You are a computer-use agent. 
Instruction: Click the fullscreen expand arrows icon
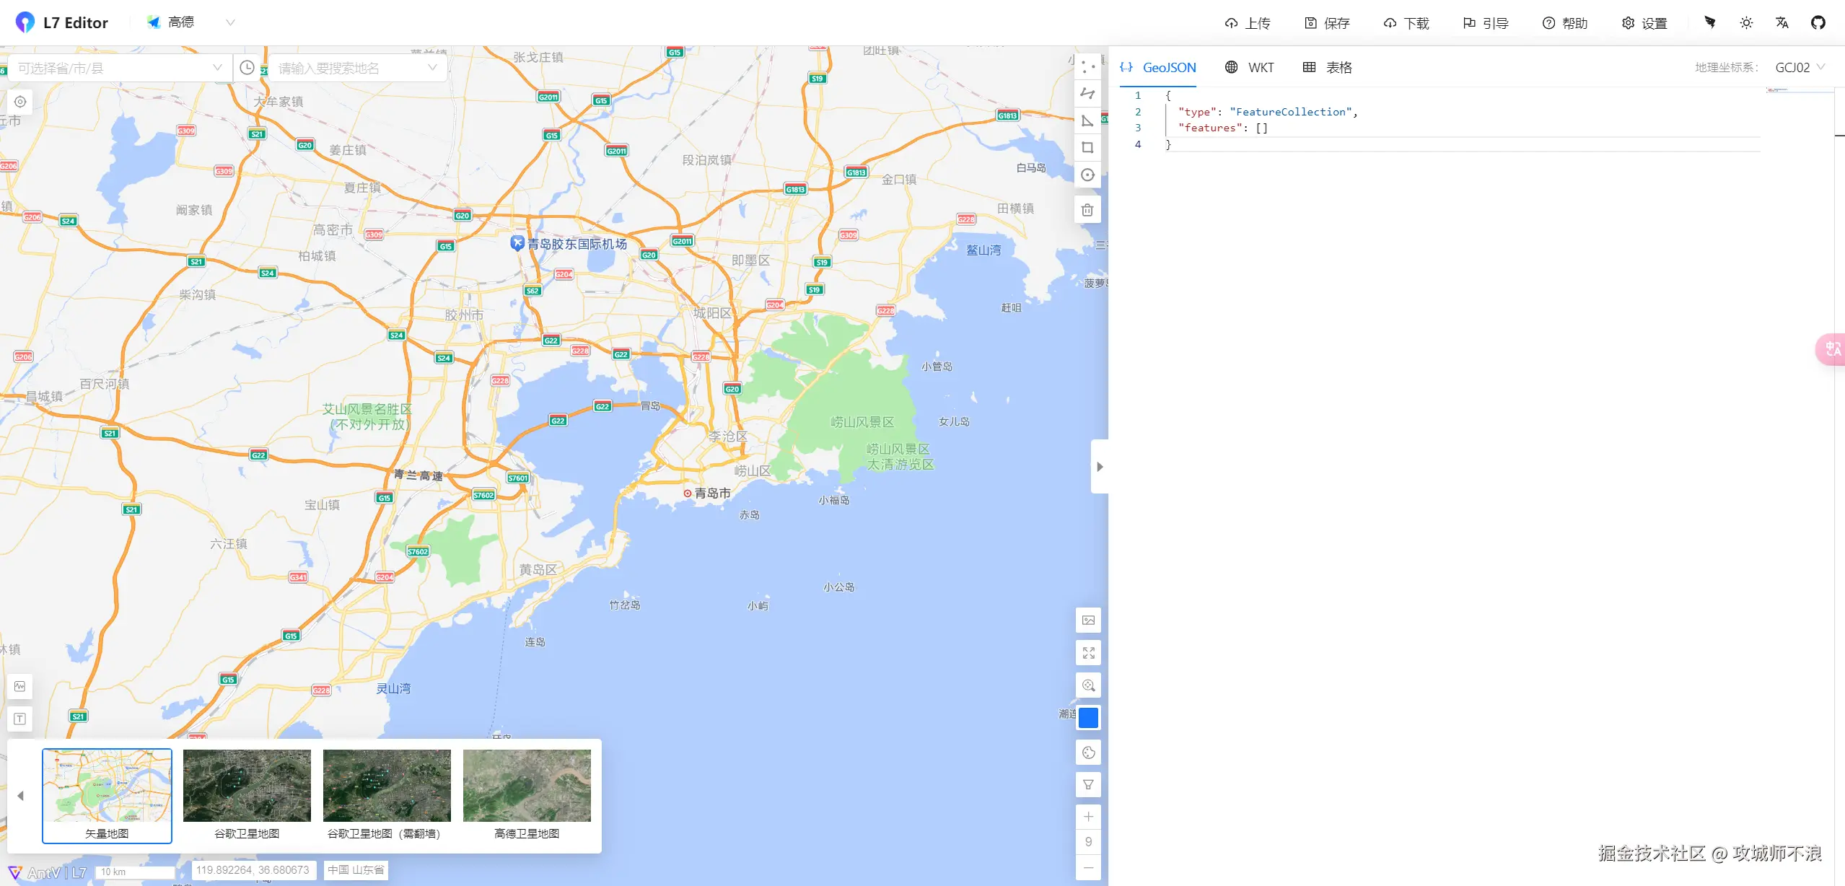tap(1088, 653)
